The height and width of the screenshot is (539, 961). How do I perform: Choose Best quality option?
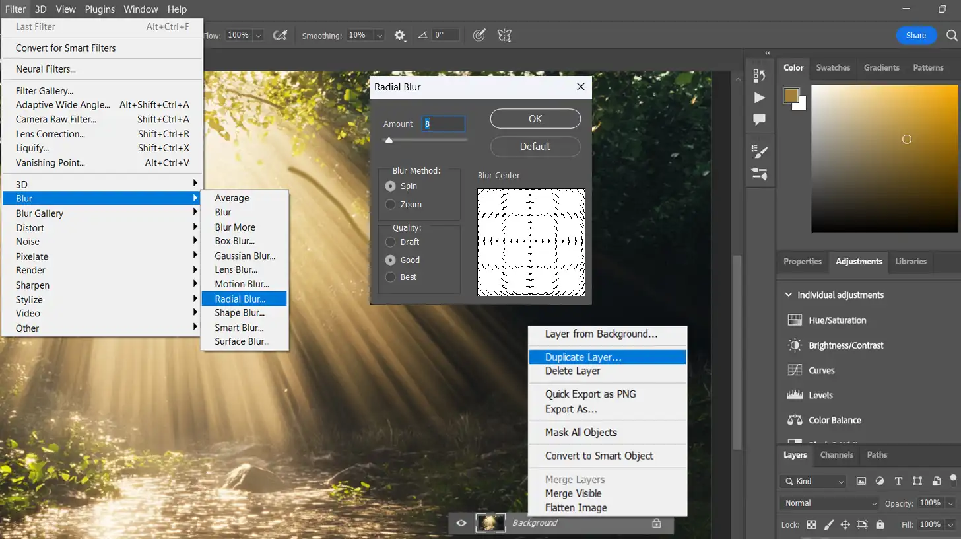[391, 277]
